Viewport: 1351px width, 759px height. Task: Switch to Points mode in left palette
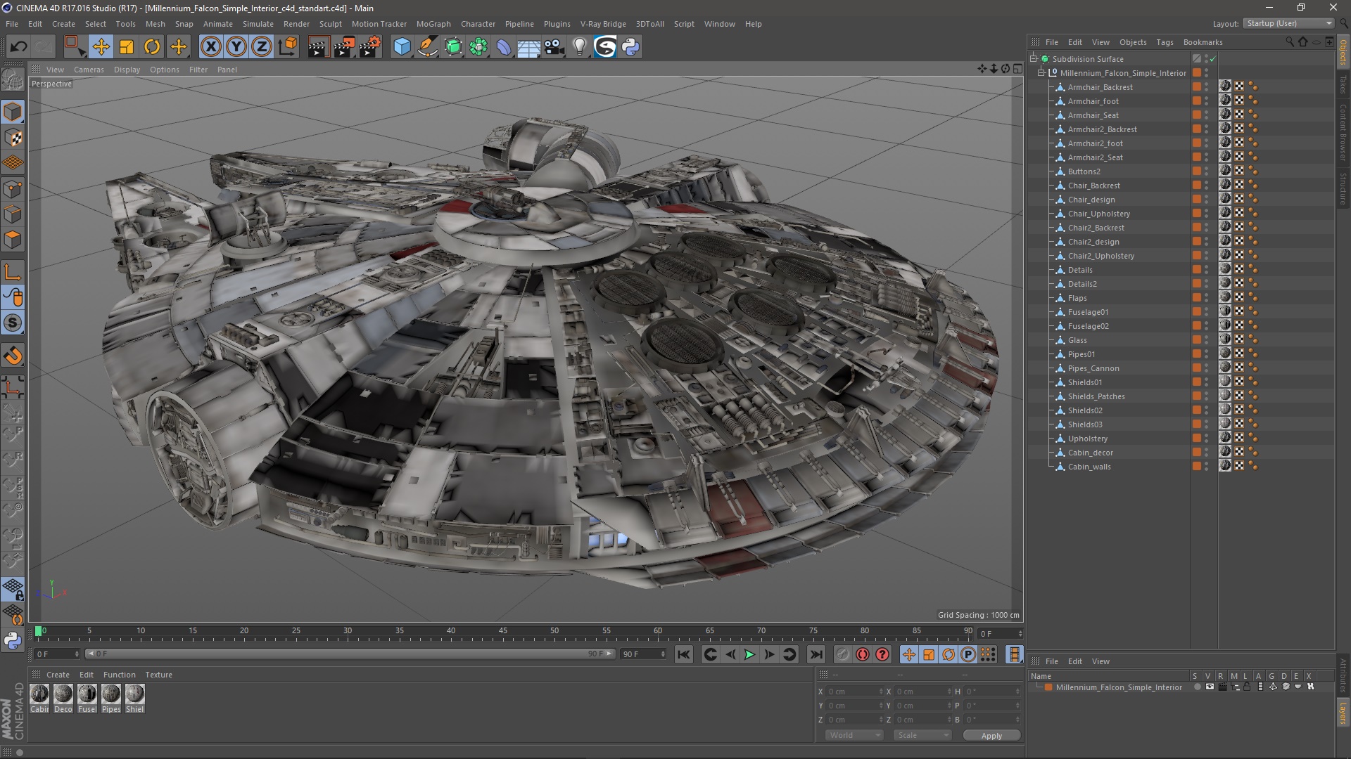click(13, 189)
